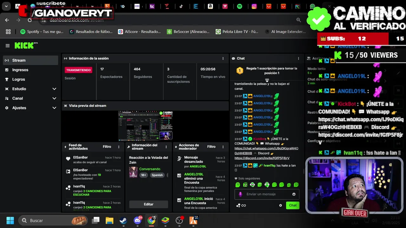The height and width of the screenshot is (228, 406).
Task: Open the browser tab search dropdown
Action: [6, 6]
